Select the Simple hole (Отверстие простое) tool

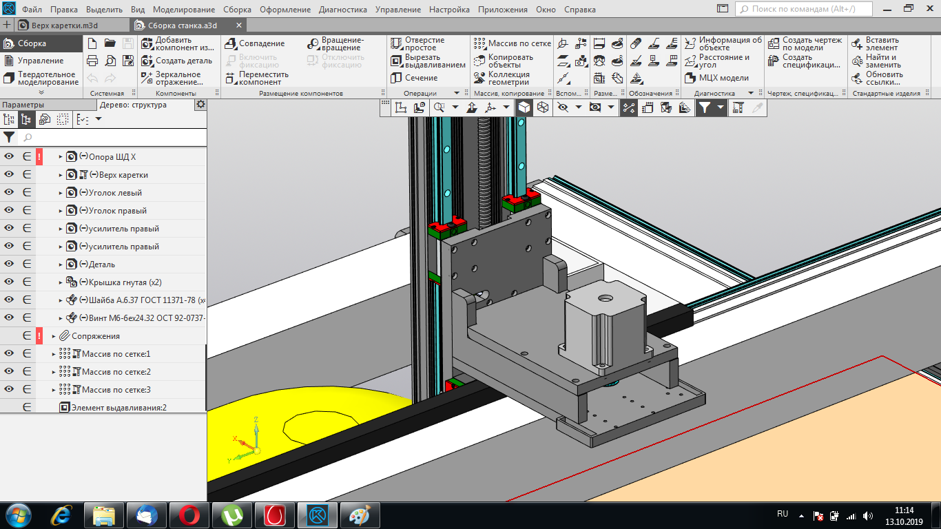pyautogui.click(x=396, y=43)
